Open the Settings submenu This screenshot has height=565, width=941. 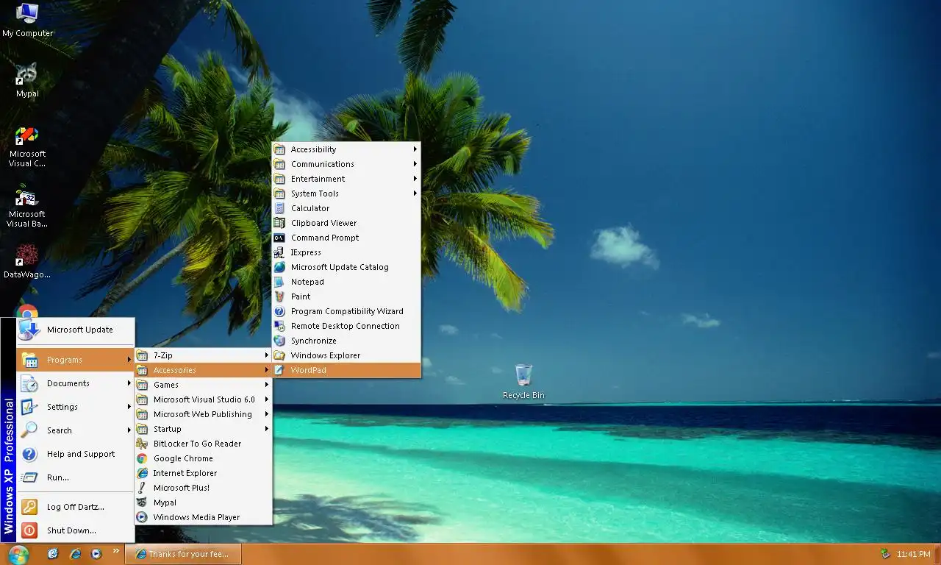(76, 407)
